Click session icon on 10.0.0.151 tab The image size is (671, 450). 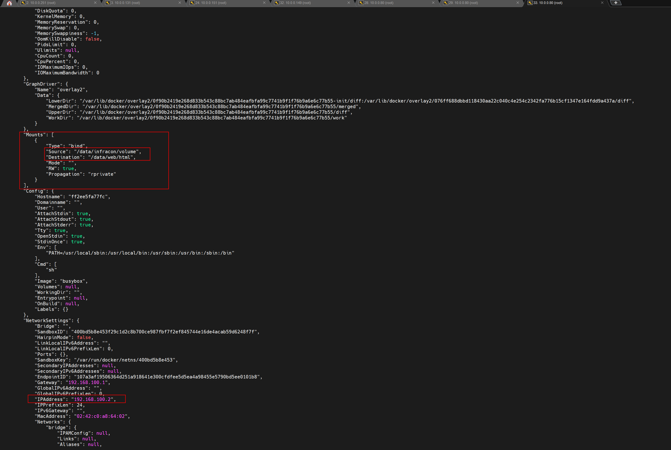click(191, 3)
